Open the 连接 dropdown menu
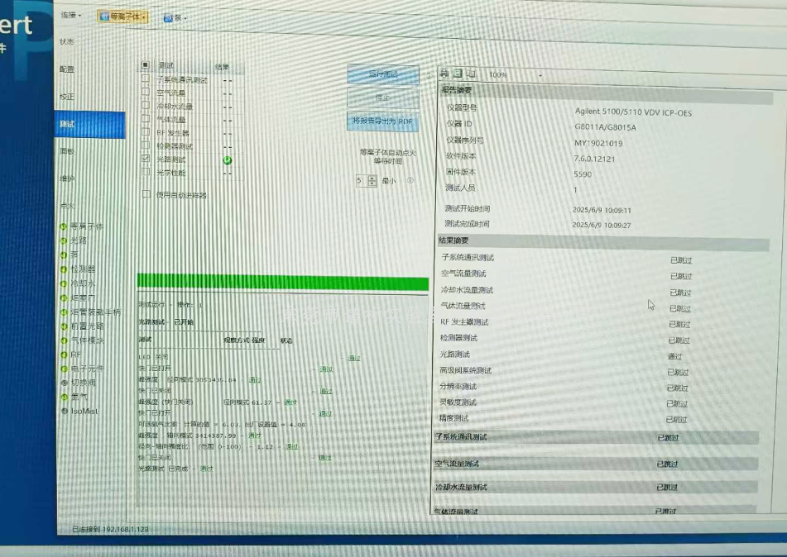The height and width of the screenshot is (557, 787). tap(71, 15)
